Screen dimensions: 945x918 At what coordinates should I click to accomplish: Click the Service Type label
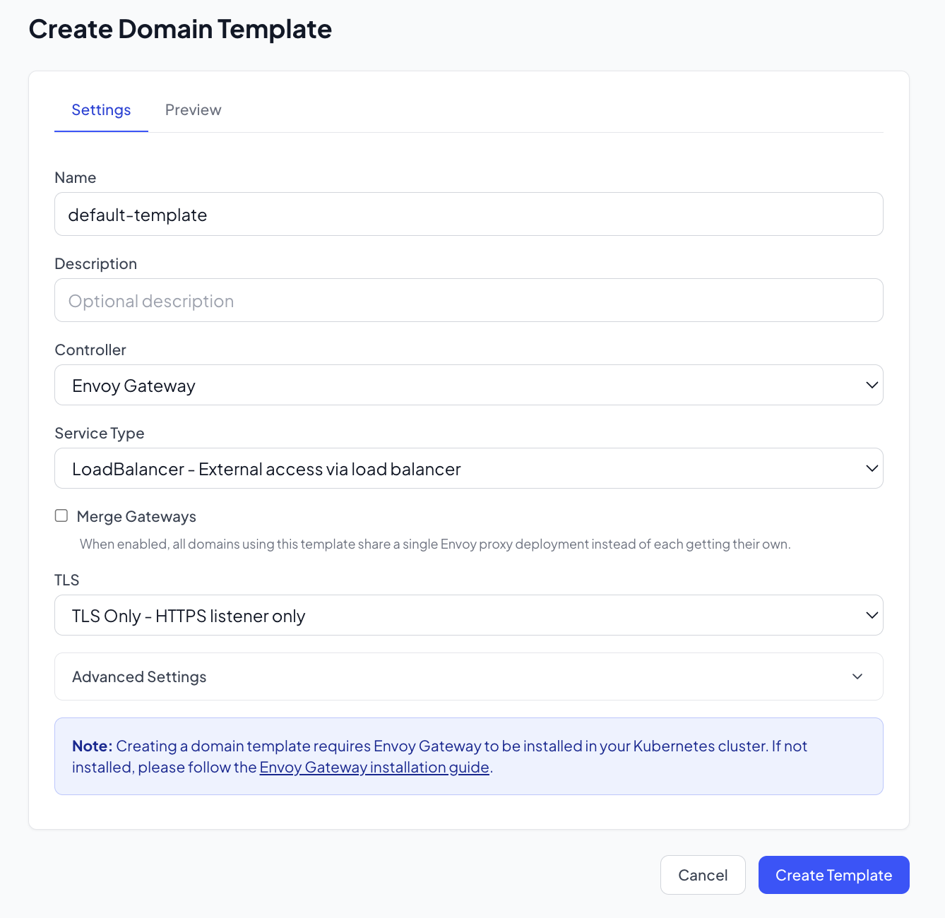(x=100, y=434)
